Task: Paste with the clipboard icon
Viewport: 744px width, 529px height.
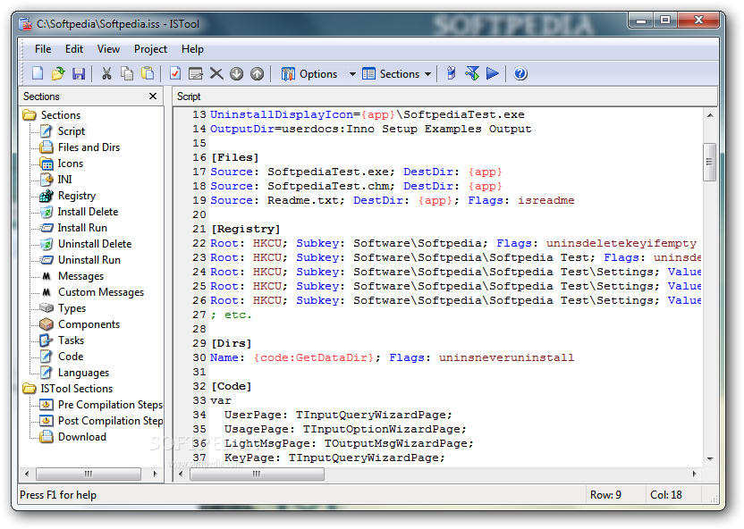Action: [x=148, y=73]
